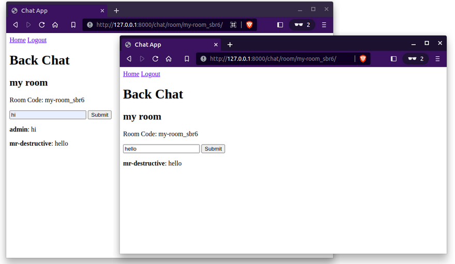Click the Home link in the front window

pyautogui.click(x=131, y=74)
